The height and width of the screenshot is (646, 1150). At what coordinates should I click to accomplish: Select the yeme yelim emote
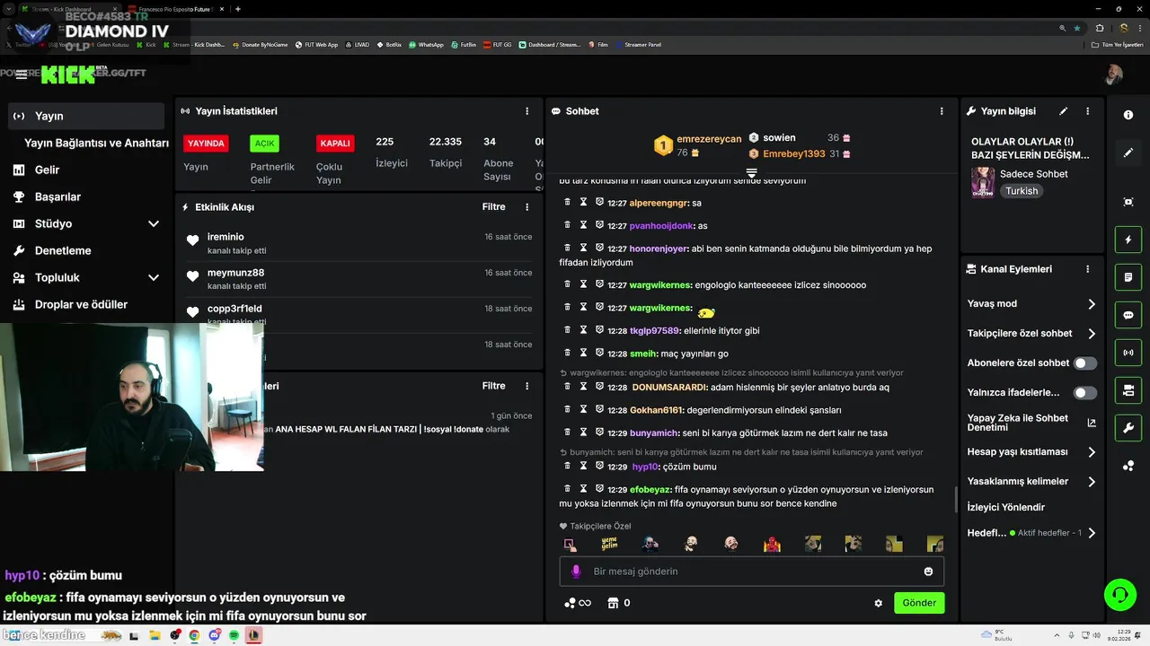point(609,544)
